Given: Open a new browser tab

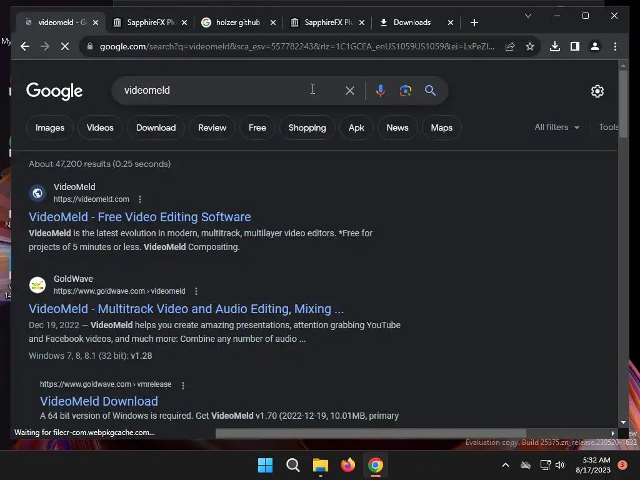Looking at the screenshot, I should coord(474,22).
